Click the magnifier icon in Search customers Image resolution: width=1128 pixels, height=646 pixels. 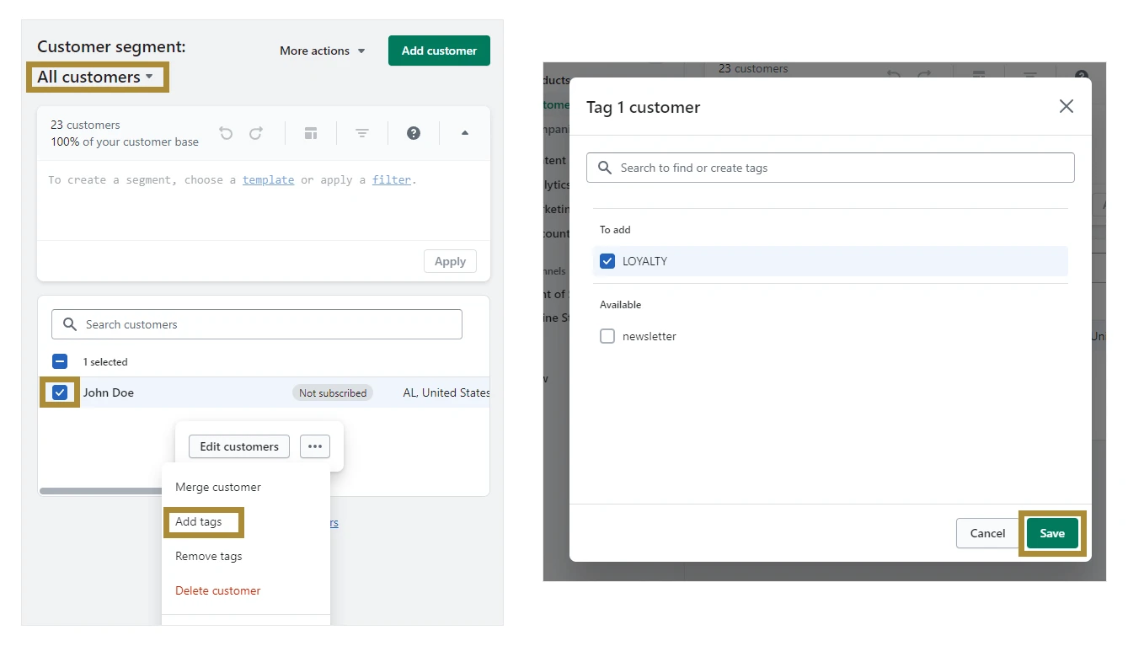tap(70, 324)
